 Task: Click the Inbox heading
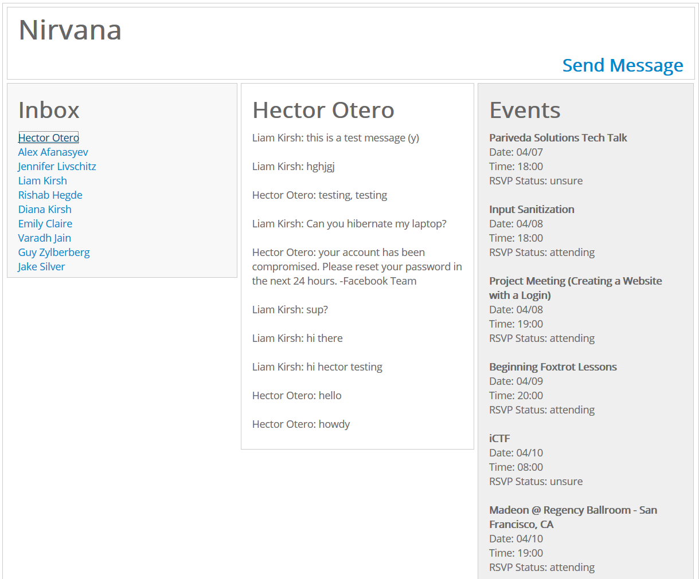coord(49,110)
